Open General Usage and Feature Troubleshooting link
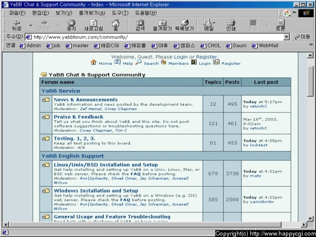 [112, 217]
